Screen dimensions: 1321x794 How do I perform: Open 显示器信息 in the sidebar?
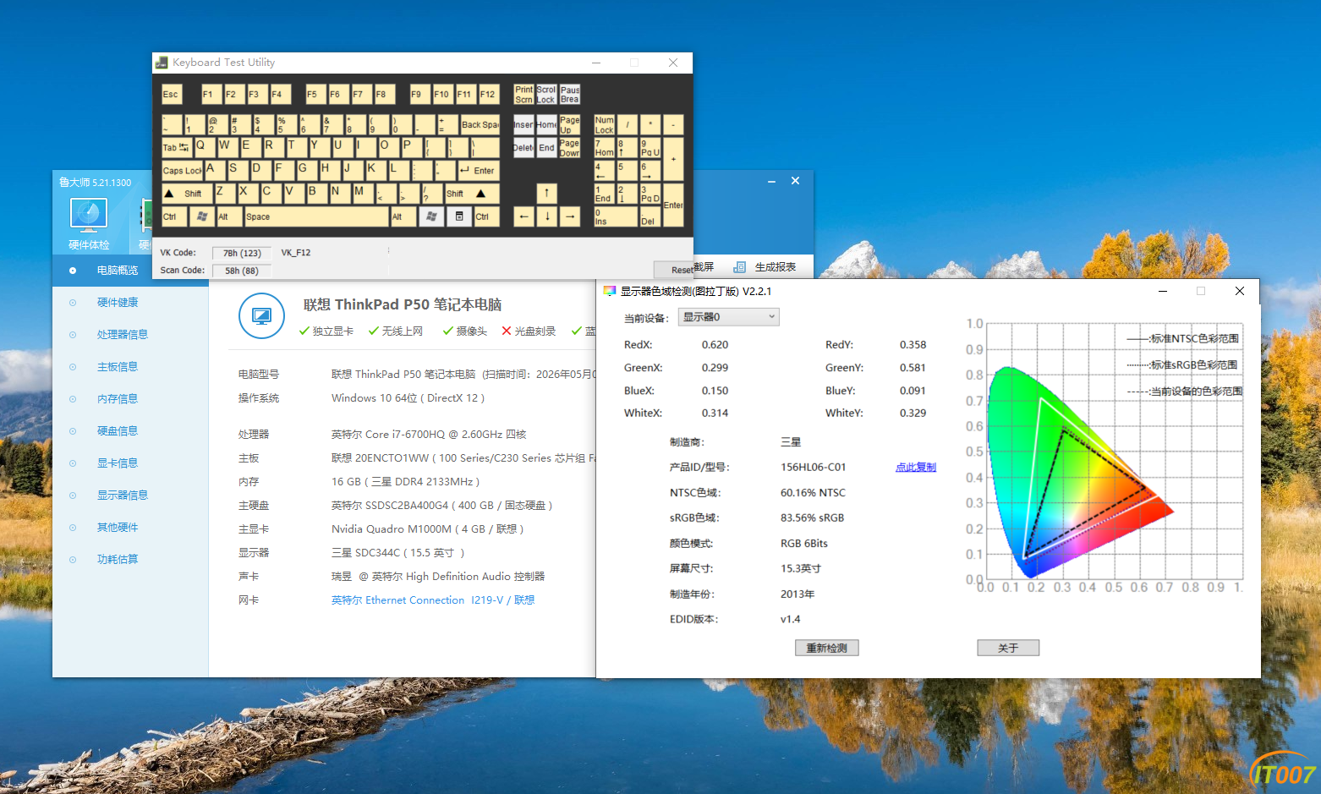click(x=122, y=496)
